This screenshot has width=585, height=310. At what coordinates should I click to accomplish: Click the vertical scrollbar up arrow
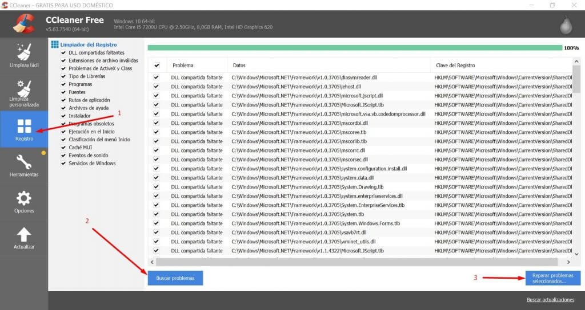pos(576,62)
